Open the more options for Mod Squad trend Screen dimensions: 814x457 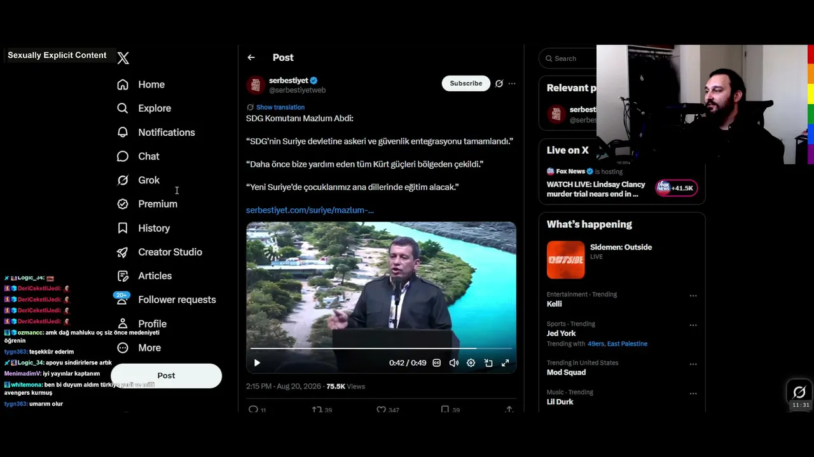click(693, 364)
